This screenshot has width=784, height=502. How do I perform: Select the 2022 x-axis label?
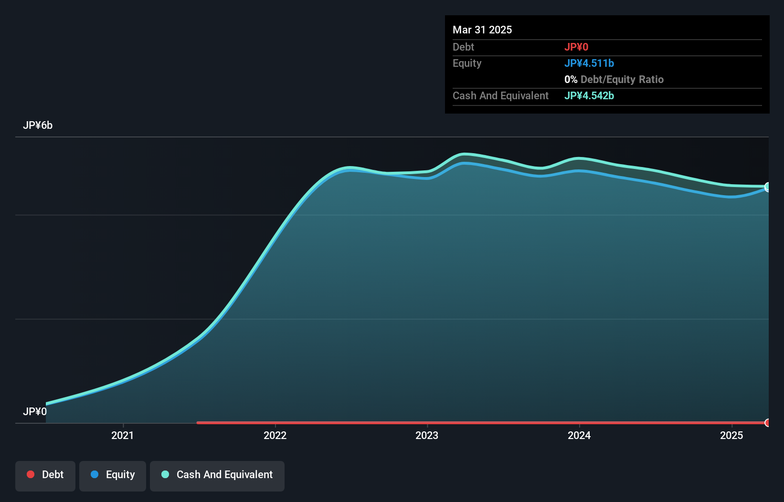275,435
